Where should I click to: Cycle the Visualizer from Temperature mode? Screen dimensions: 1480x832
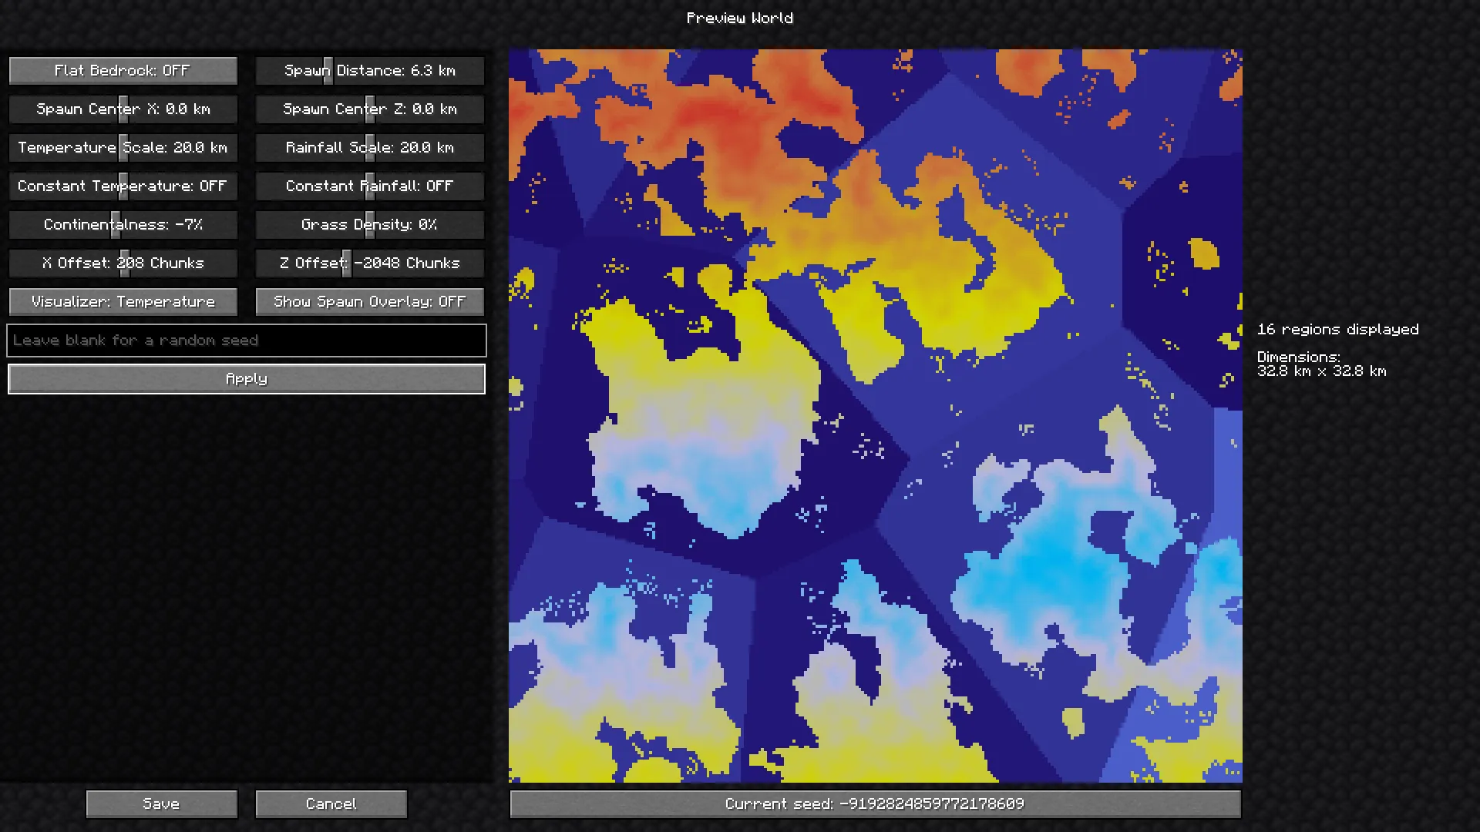coord(123,301)
